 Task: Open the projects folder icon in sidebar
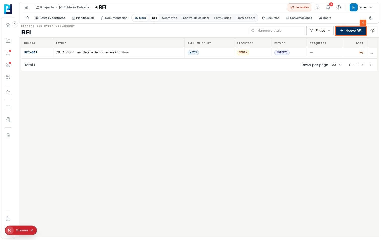(8, 41)
